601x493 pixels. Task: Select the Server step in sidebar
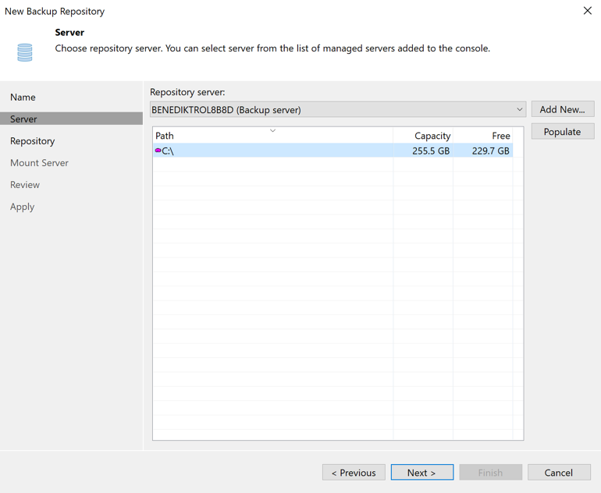click(23, 119)
